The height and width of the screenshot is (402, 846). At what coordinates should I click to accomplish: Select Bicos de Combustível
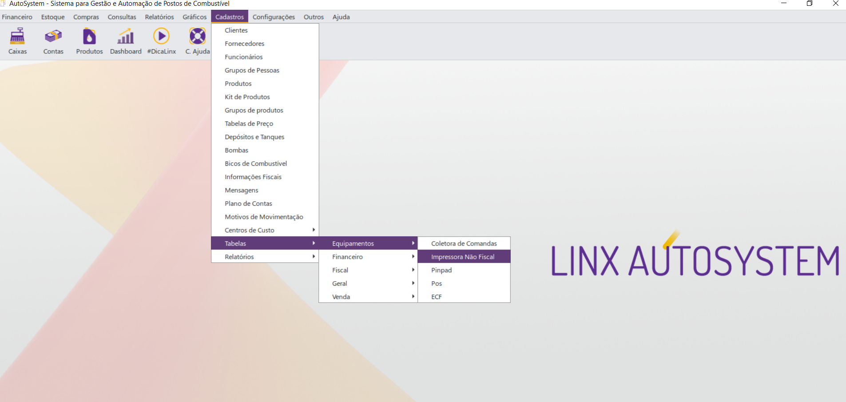click(256, 163)
